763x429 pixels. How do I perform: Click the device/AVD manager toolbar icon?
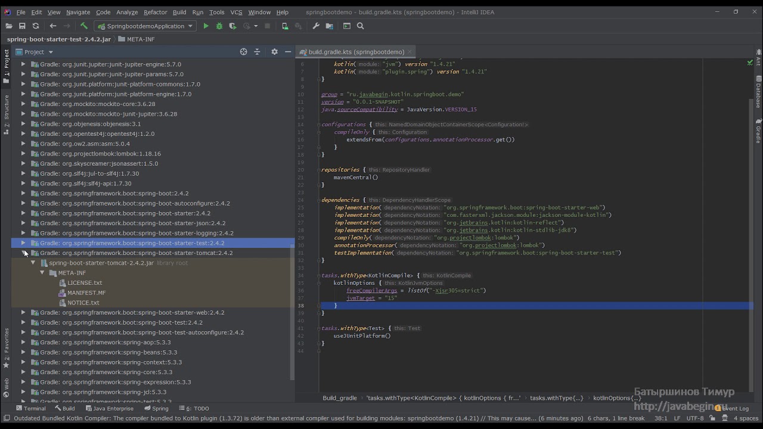coord(285,26)
